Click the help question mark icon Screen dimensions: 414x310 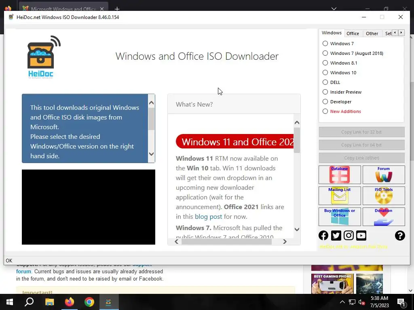400,235
